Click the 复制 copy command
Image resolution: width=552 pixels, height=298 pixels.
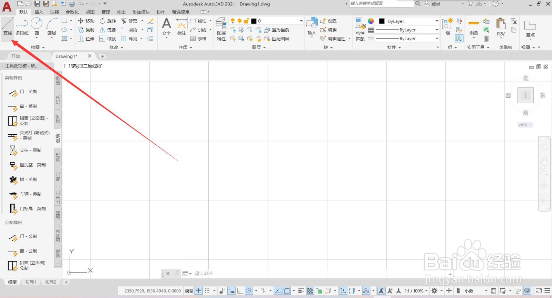pos(86,30)
